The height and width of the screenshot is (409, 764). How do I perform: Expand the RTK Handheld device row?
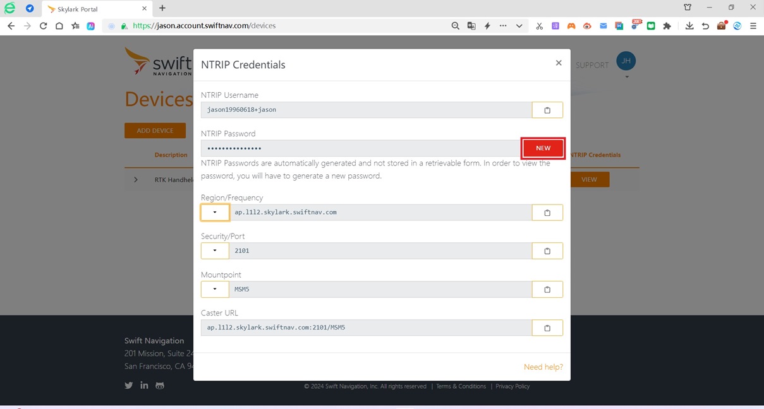pyautogui.click(x=136, y=180)
